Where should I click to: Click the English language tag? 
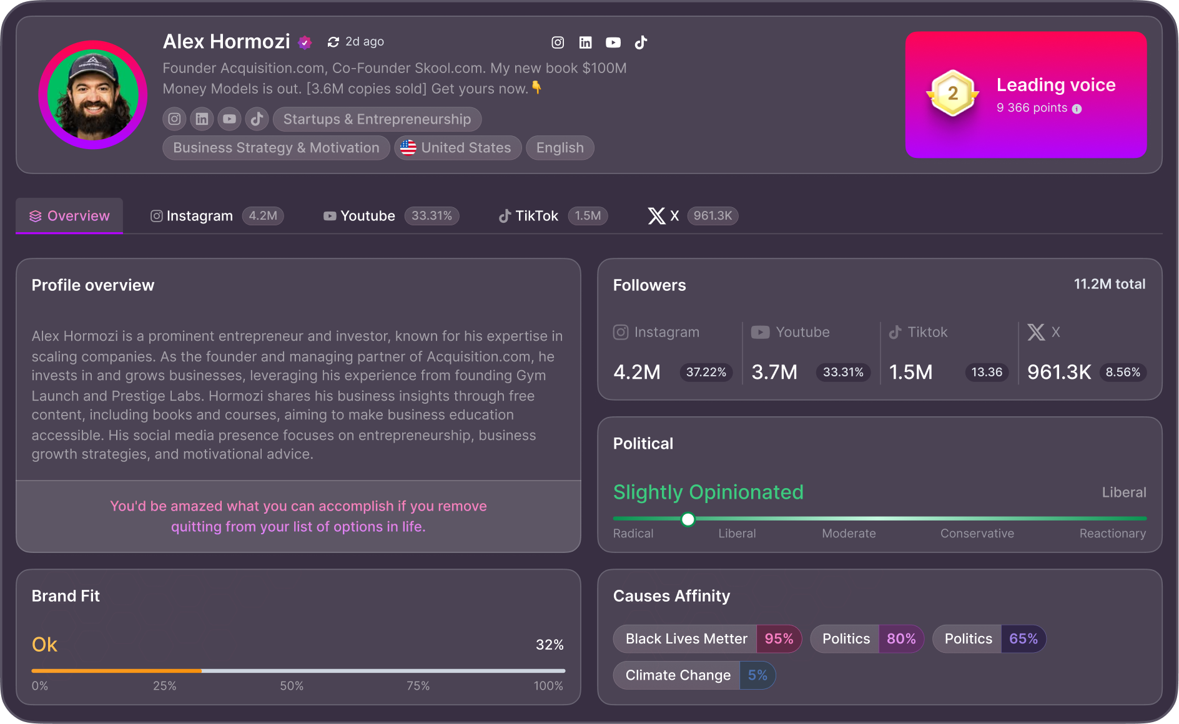tap(560, 148)
